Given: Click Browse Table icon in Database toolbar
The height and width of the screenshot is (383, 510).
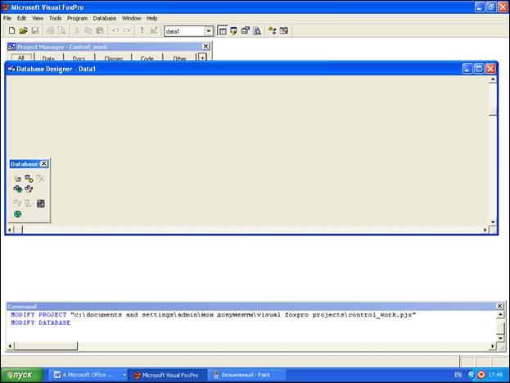Looking at the screenshot, I should pos(29,203).
